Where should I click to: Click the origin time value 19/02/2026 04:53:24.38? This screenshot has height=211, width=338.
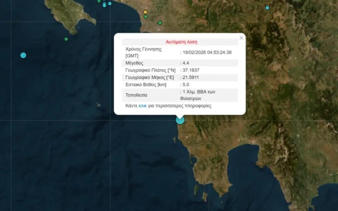pos(207,52)
